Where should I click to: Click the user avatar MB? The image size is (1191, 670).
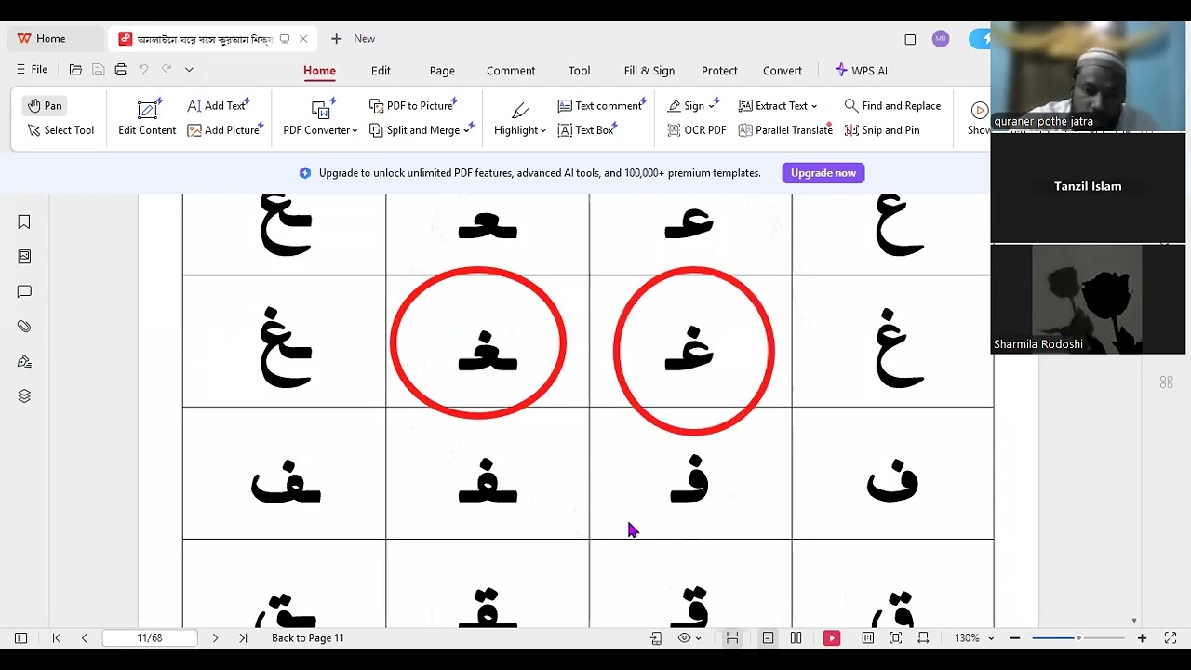pyautogui.click(x=941, y=39)
